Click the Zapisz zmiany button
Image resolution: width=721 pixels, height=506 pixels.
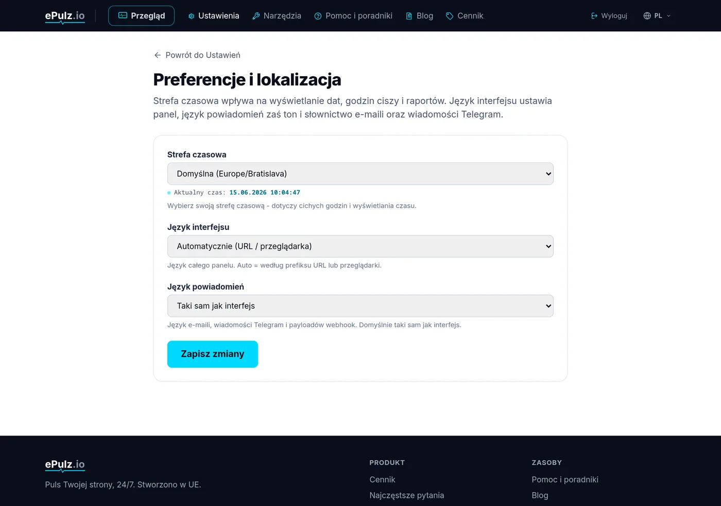click(x=213, y=354)
